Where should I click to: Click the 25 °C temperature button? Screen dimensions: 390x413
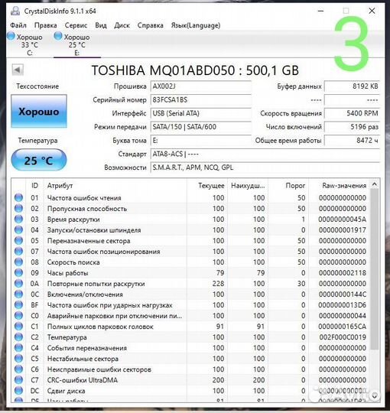point(39,160)
